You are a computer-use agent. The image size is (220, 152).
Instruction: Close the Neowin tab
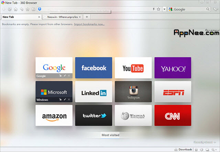click(x=80, y=17)
